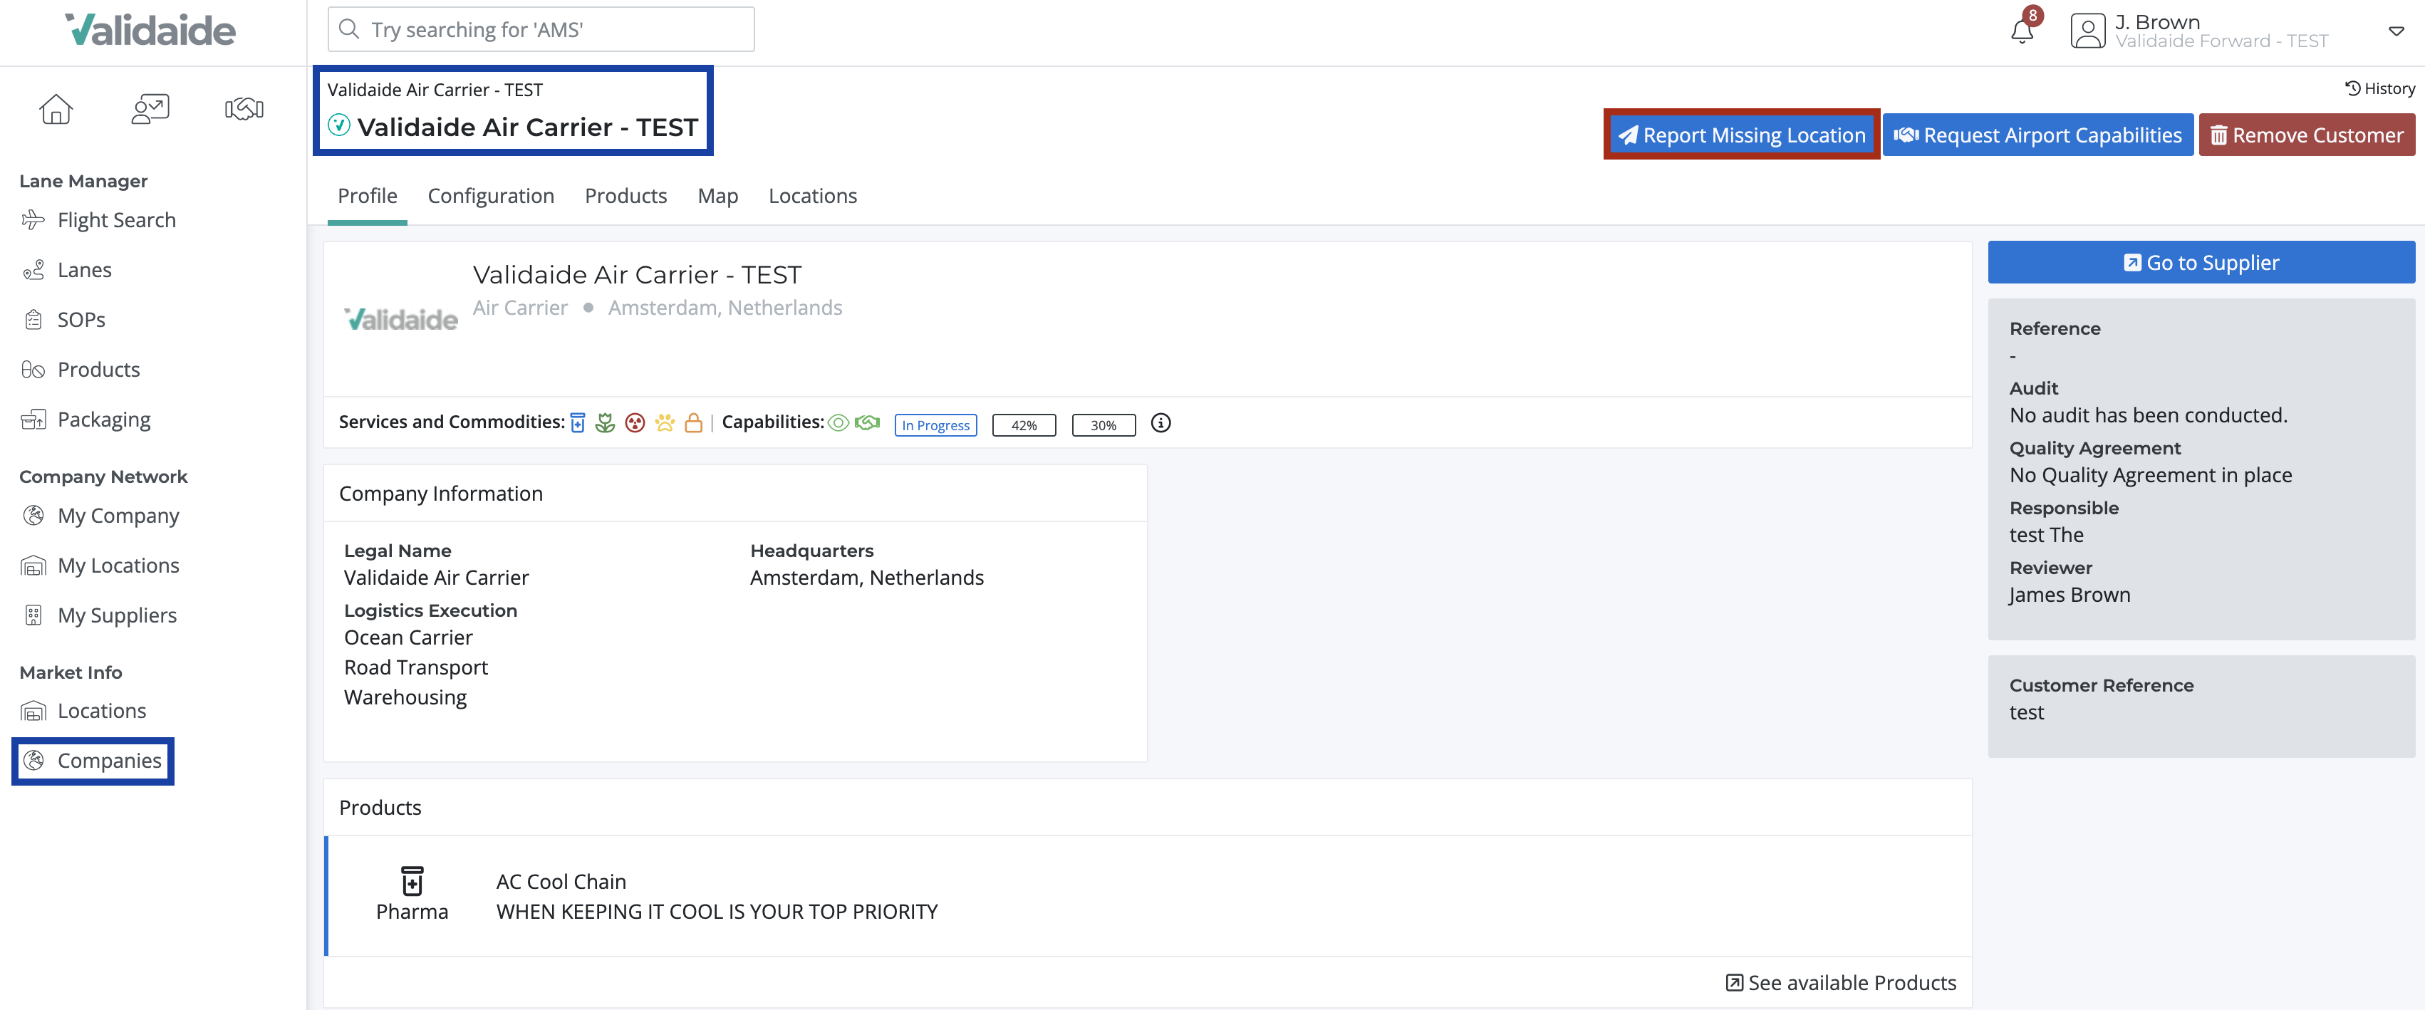
Task: Click See available Products link
Action: tap(1840, 982)
